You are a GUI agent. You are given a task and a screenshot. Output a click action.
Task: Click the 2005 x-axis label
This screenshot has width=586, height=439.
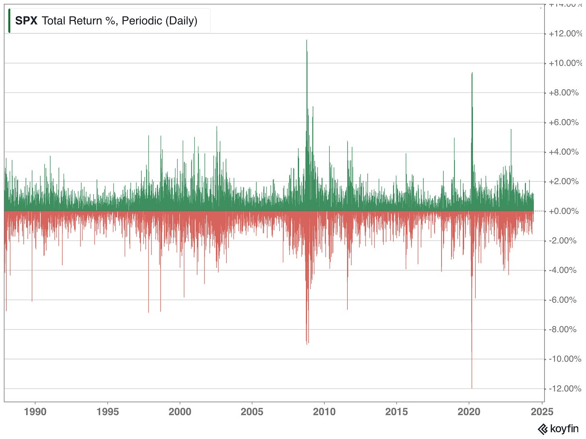click(x=252, y=412)
